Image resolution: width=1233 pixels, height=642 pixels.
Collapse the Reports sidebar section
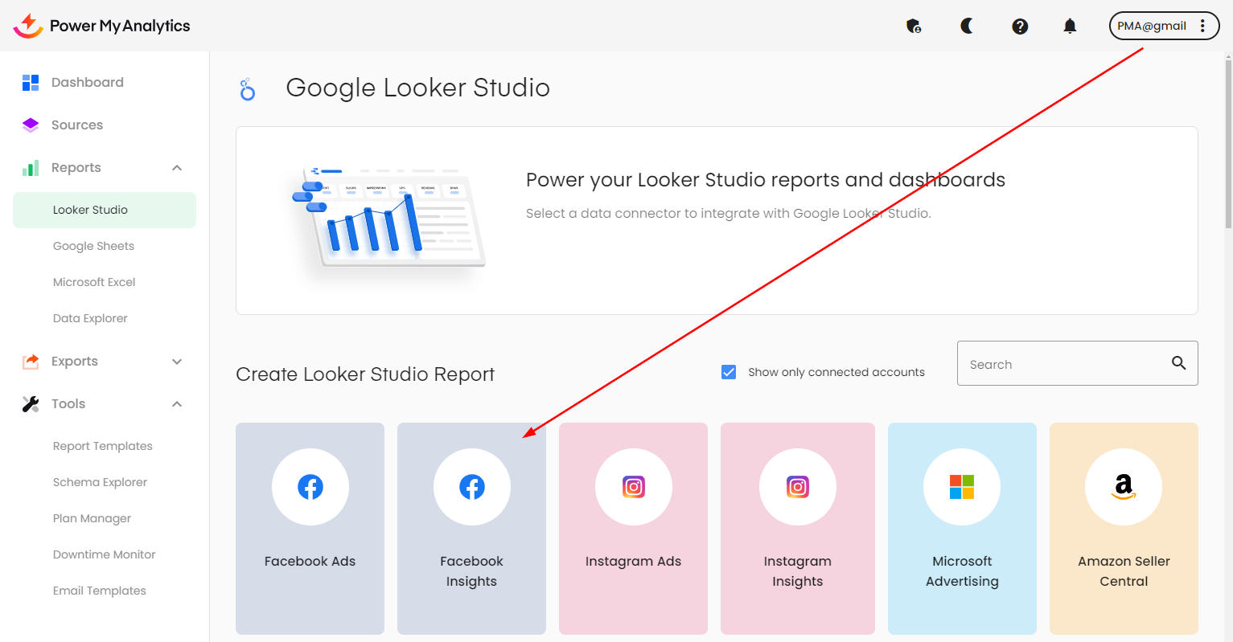point(177,168)
